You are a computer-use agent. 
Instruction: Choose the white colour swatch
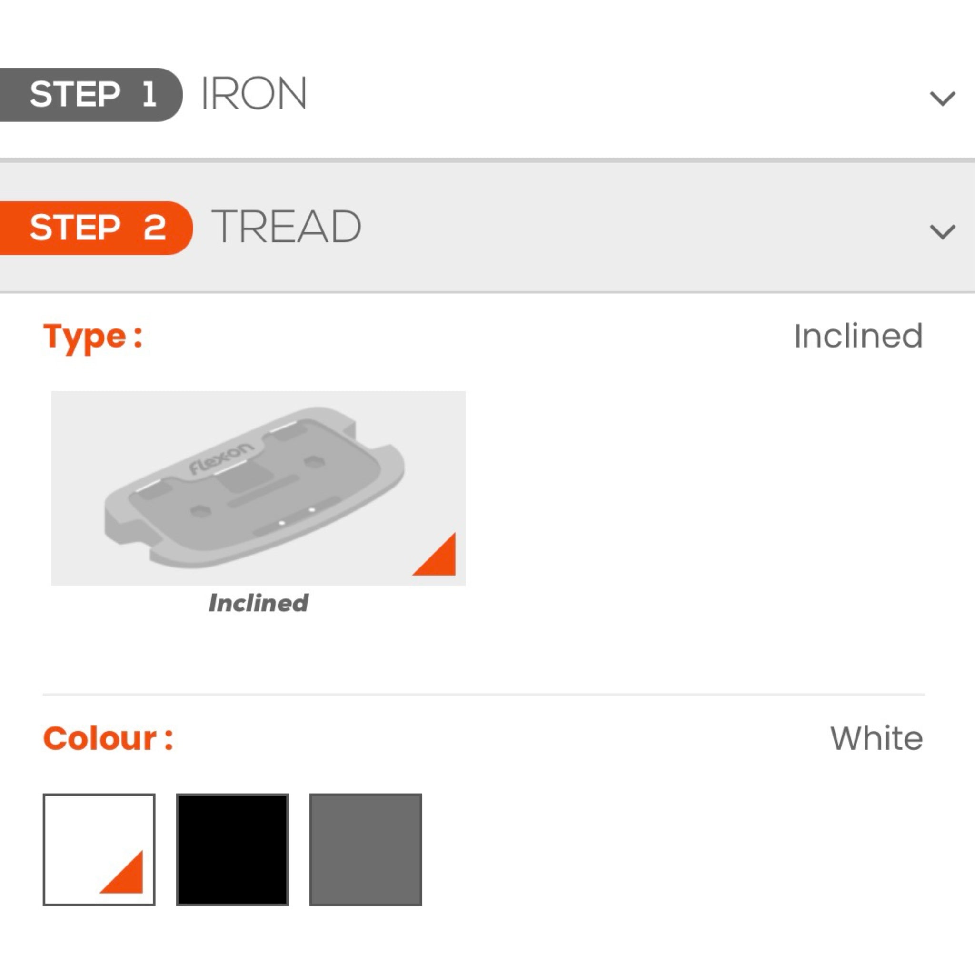point(99,849)
